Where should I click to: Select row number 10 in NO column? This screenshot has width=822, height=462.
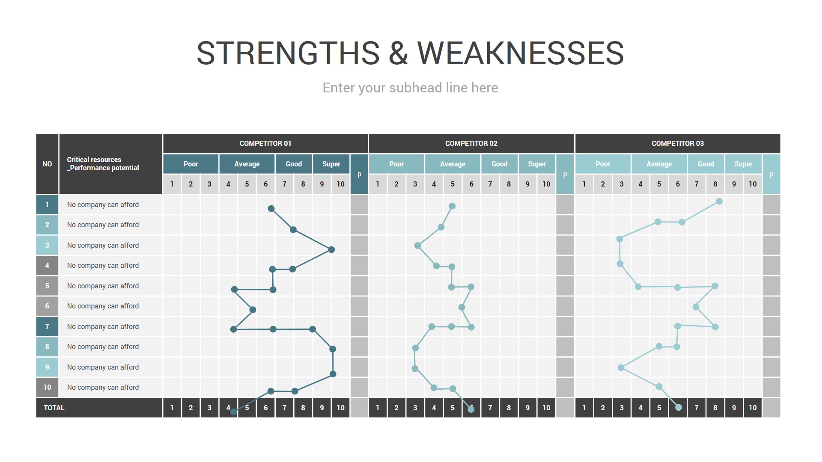47,387
